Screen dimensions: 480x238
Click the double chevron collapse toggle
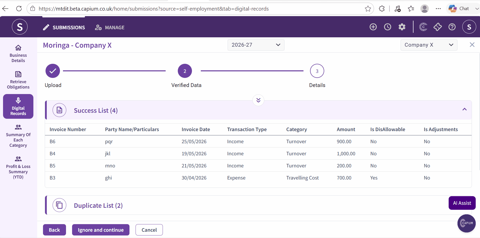click(x=258, y=100)
